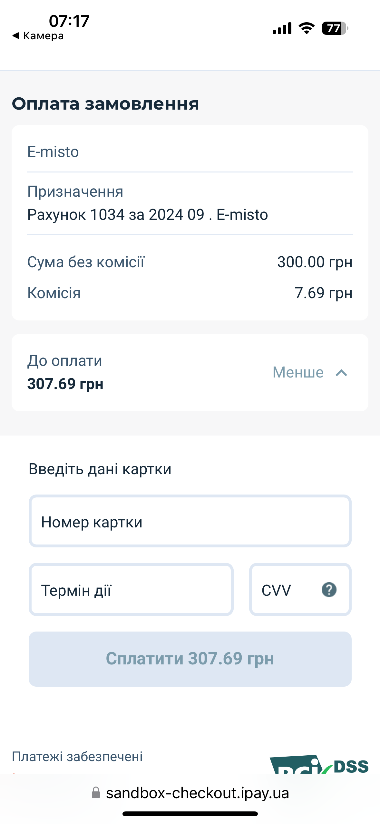Focus the Номер картки input field
The width and height of the screenshot is (380, 824).
[190, 521]
